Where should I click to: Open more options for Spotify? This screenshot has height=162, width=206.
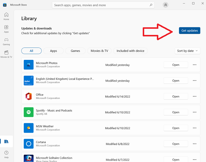[x=195, y=112]
